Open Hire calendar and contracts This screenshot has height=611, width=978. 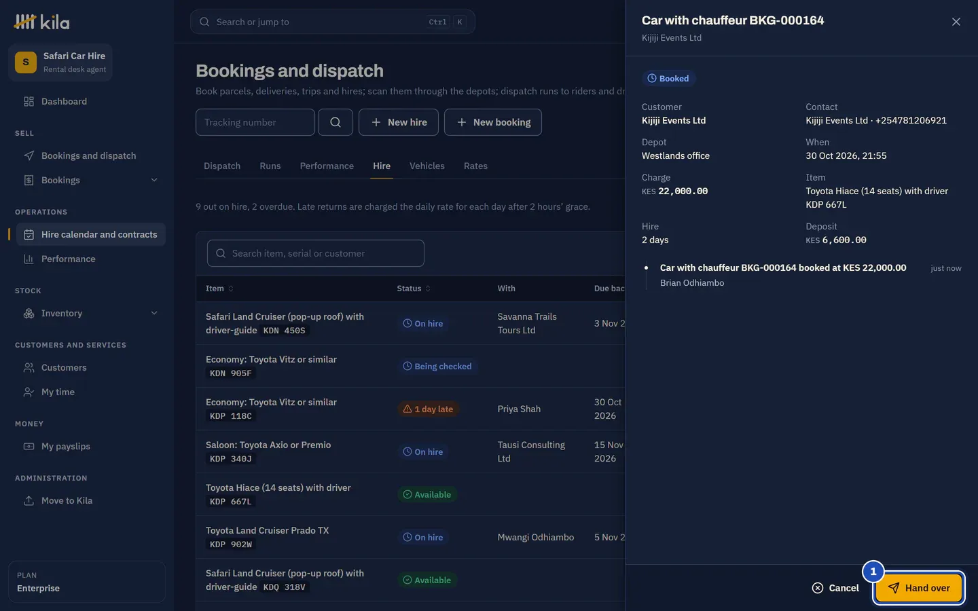pos(91,234)
